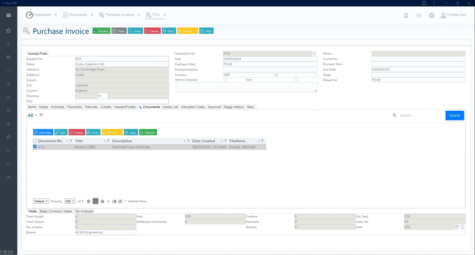Filter the FileName column
Image resolution: width=475 pixels, height=255 pixels.
262,141
